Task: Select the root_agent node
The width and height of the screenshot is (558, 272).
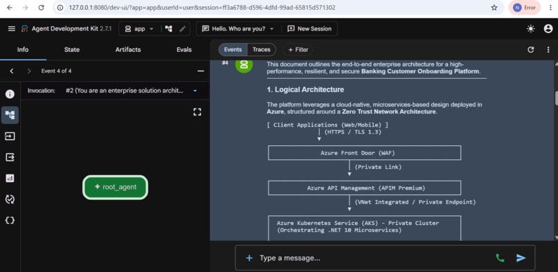Action: [x=116, y=187]
